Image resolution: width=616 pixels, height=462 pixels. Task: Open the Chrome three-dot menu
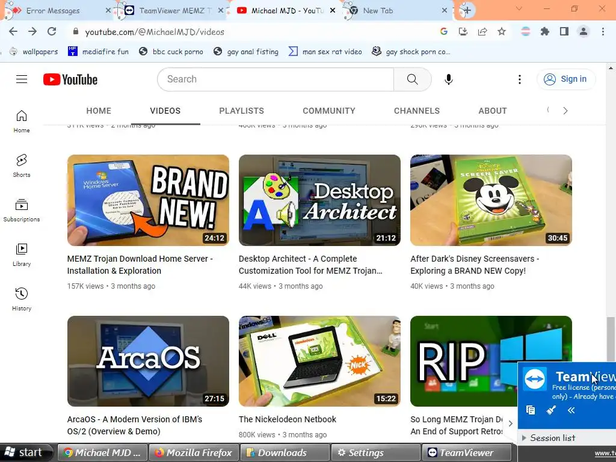click(603, 32)
